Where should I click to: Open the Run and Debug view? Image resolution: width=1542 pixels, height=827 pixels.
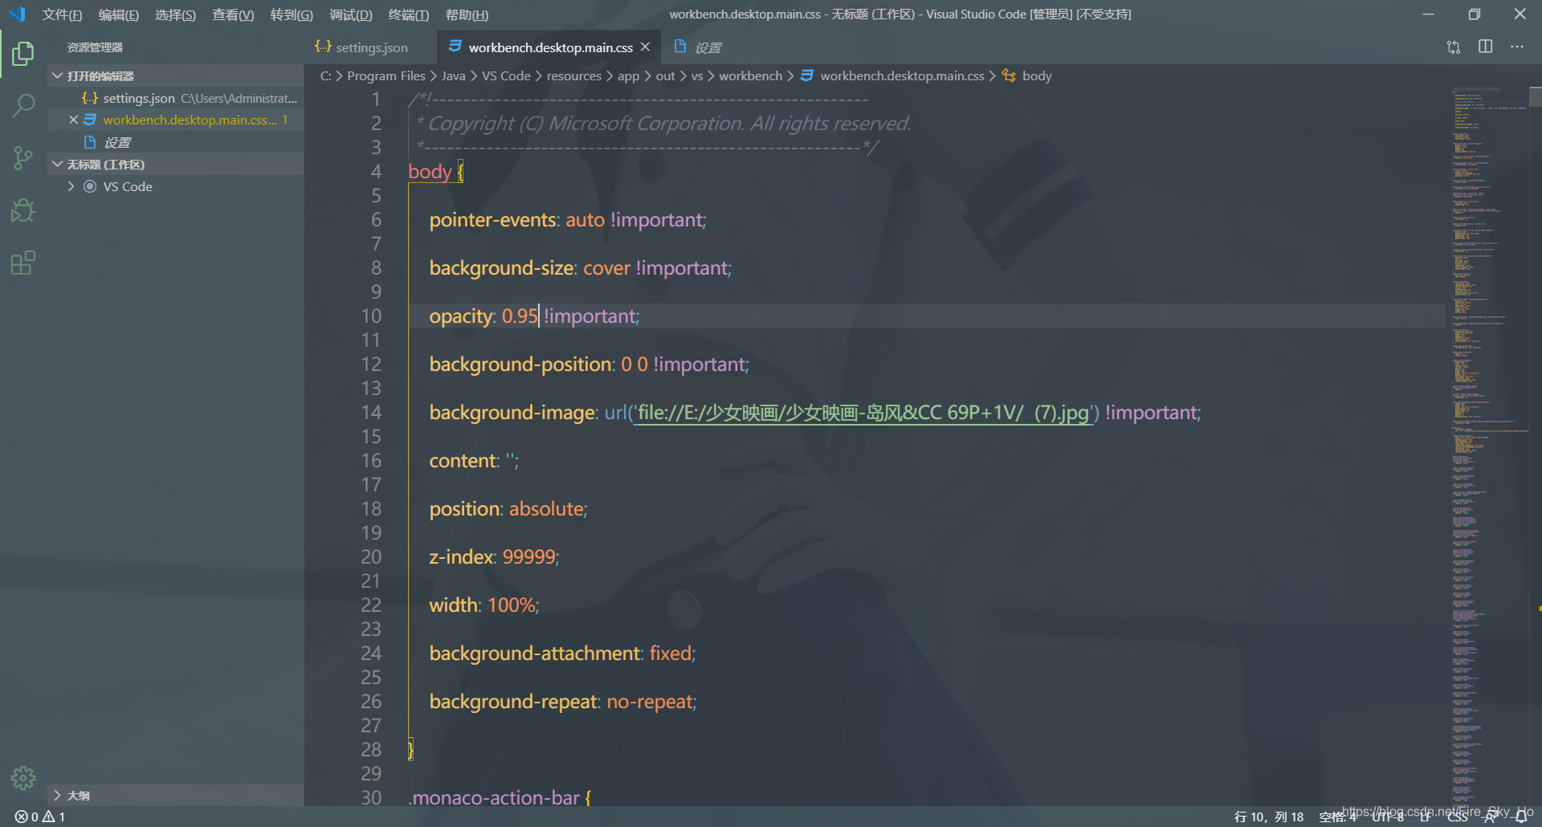tap(22, 210)
